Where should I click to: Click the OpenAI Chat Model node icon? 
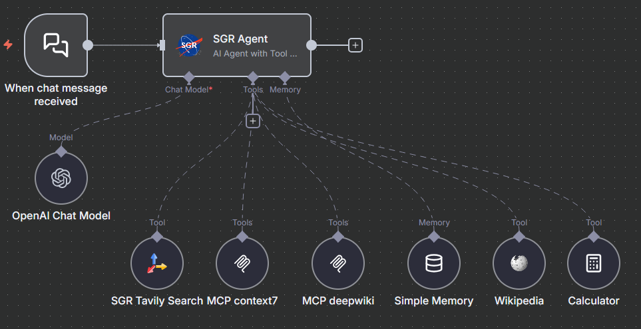[x=61, y=178]
